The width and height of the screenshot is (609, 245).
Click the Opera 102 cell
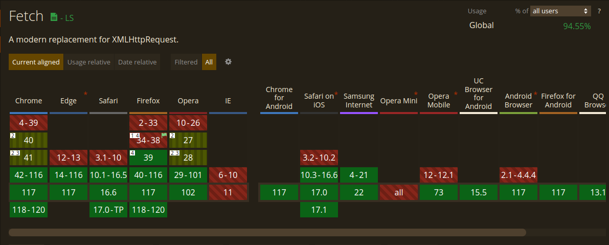188,193
